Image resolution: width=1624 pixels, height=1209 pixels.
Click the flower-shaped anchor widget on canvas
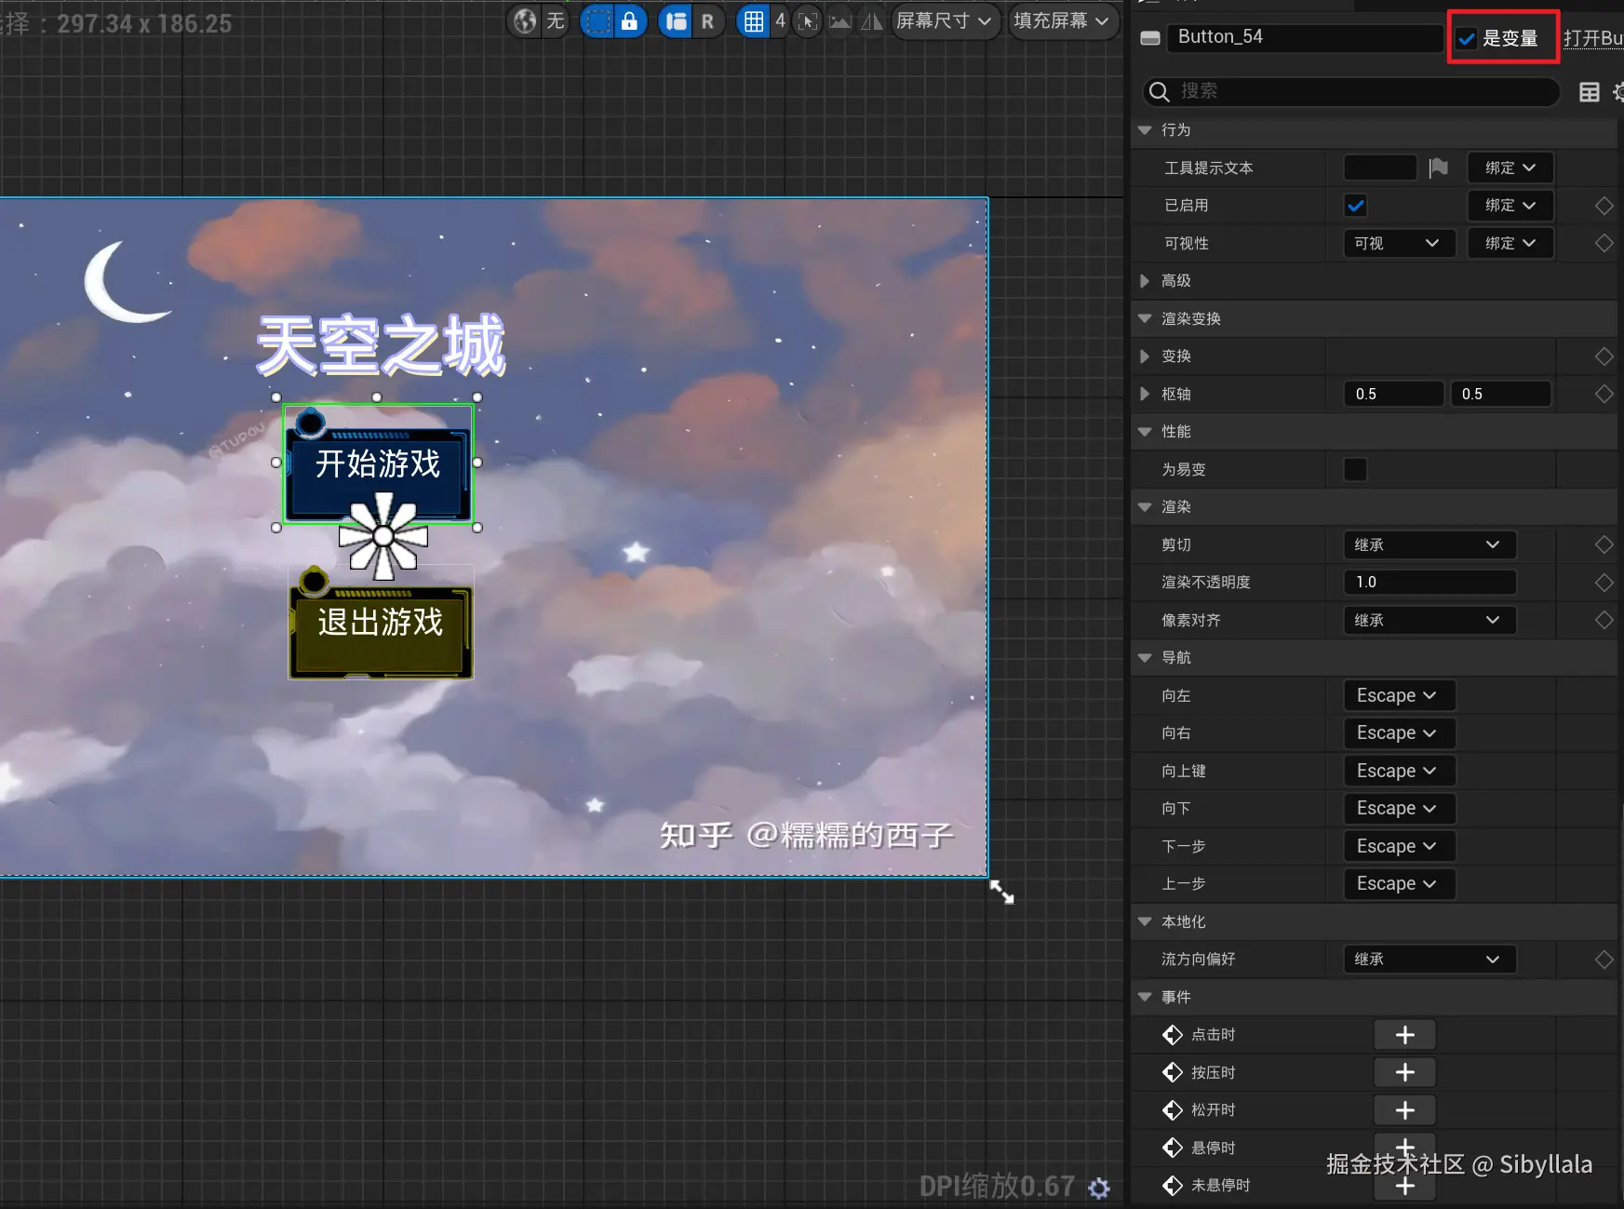tap(383, 536)
